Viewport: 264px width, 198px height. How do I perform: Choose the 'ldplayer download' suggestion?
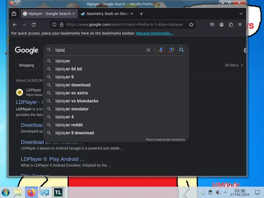click(116, 85)
